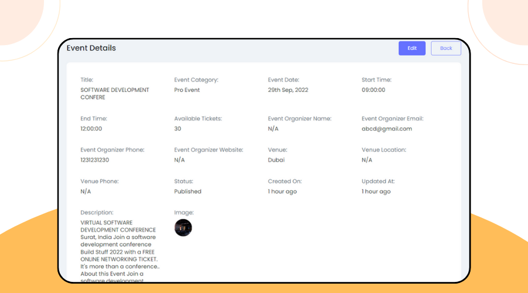This screenshot has height=293, width=528.
Task: Select the available tickets value 30
Action: pyautogui.click(x=178, y=129)
